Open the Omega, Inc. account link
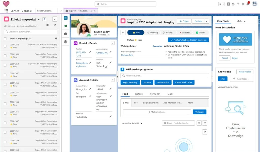This screenshot has height=152, width=260. (102, 53)
